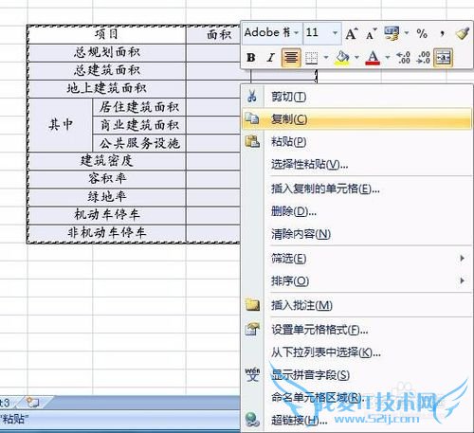Expand the 筛选(E) submenu
The width and height of the screenshot is (474, 433).
click(x=356, y=259)
